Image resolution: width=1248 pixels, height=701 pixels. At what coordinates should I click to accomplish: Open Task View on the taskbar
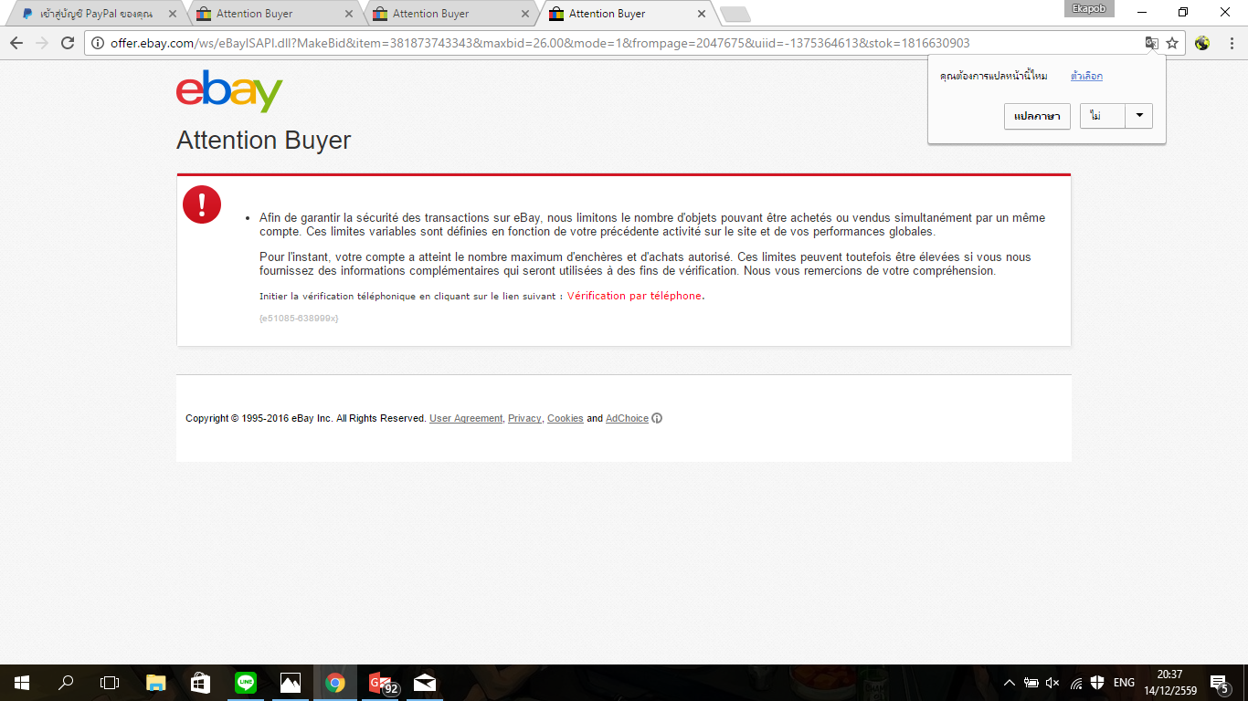(x=110, y=683)
